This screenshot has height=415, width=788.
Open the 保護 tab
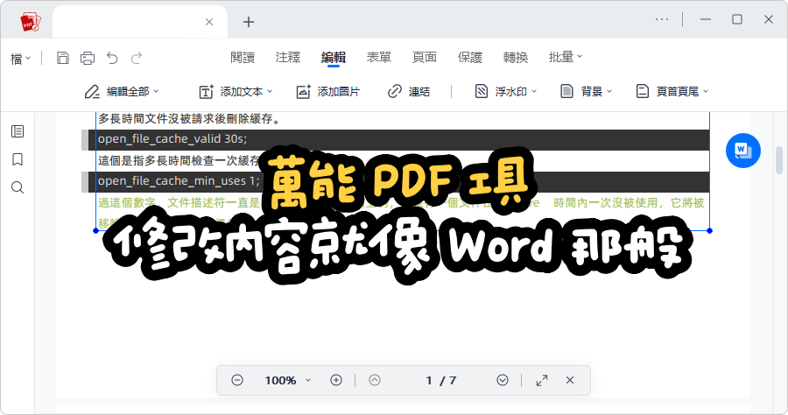point(470,57)
